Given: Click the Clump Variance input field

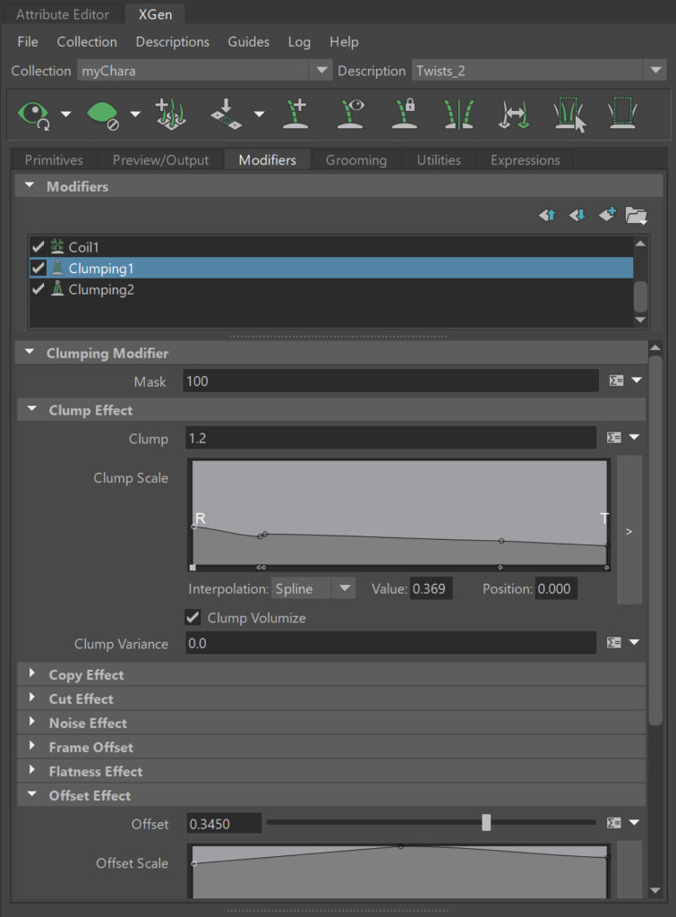Looking at the screenshot, I should pos(390,643).
